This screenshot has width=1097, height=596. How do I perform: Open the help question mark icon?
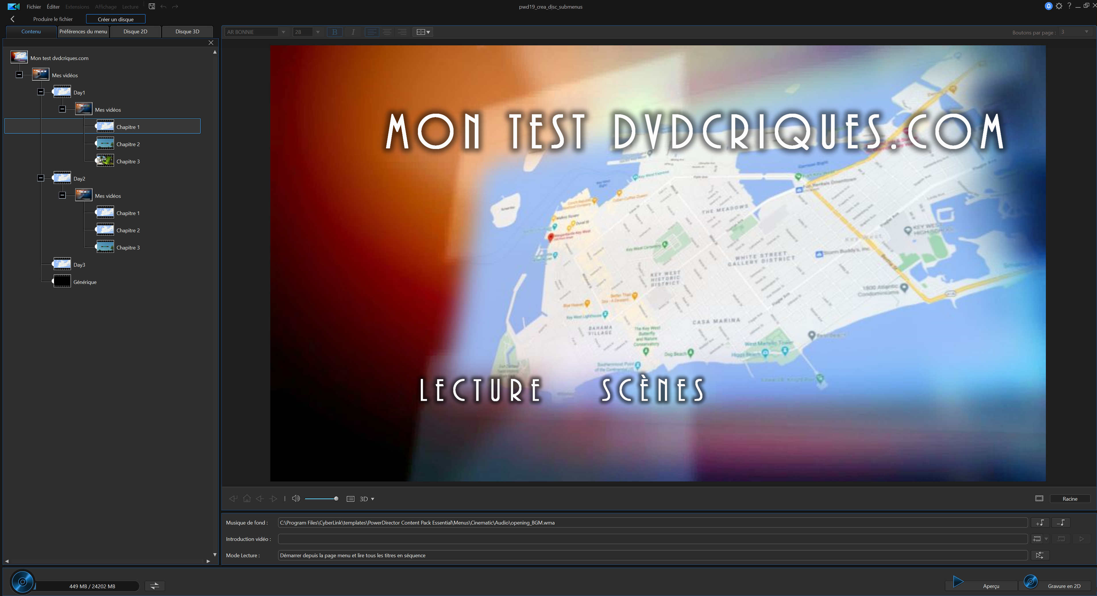[1069, 5]
